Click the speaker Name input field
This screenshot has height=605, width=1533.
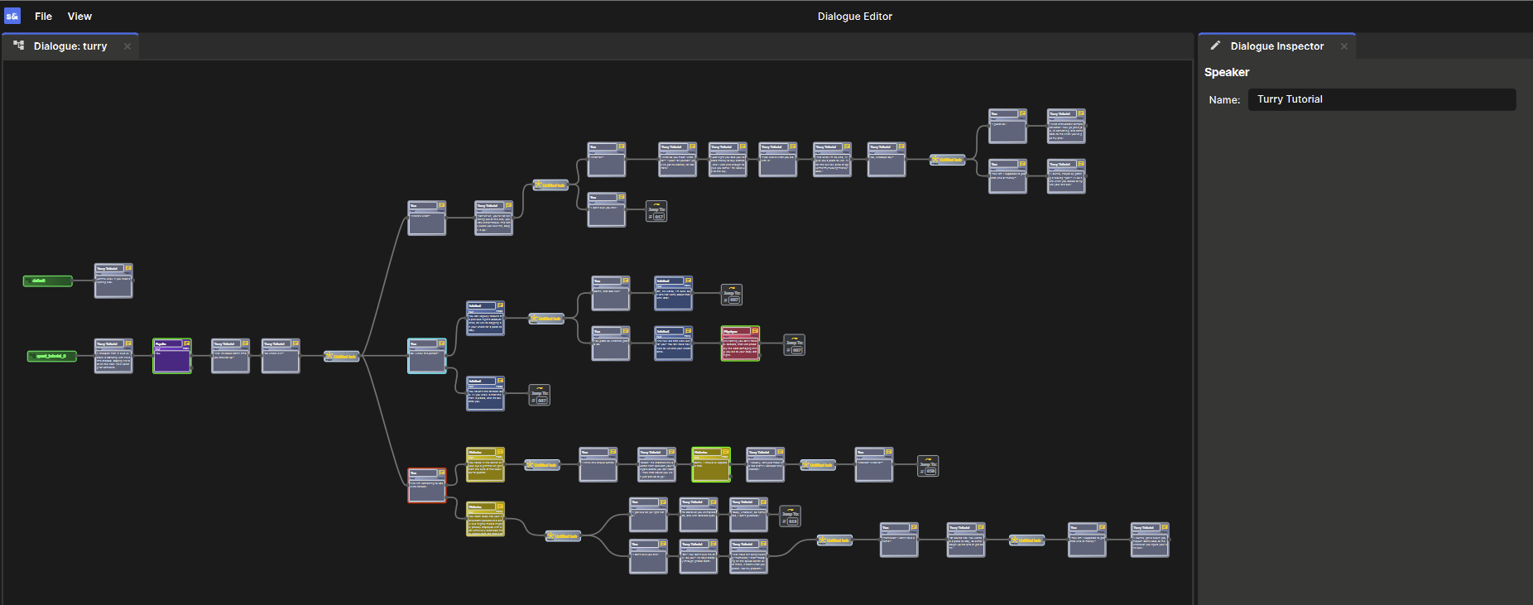(x=1382, y=99)
